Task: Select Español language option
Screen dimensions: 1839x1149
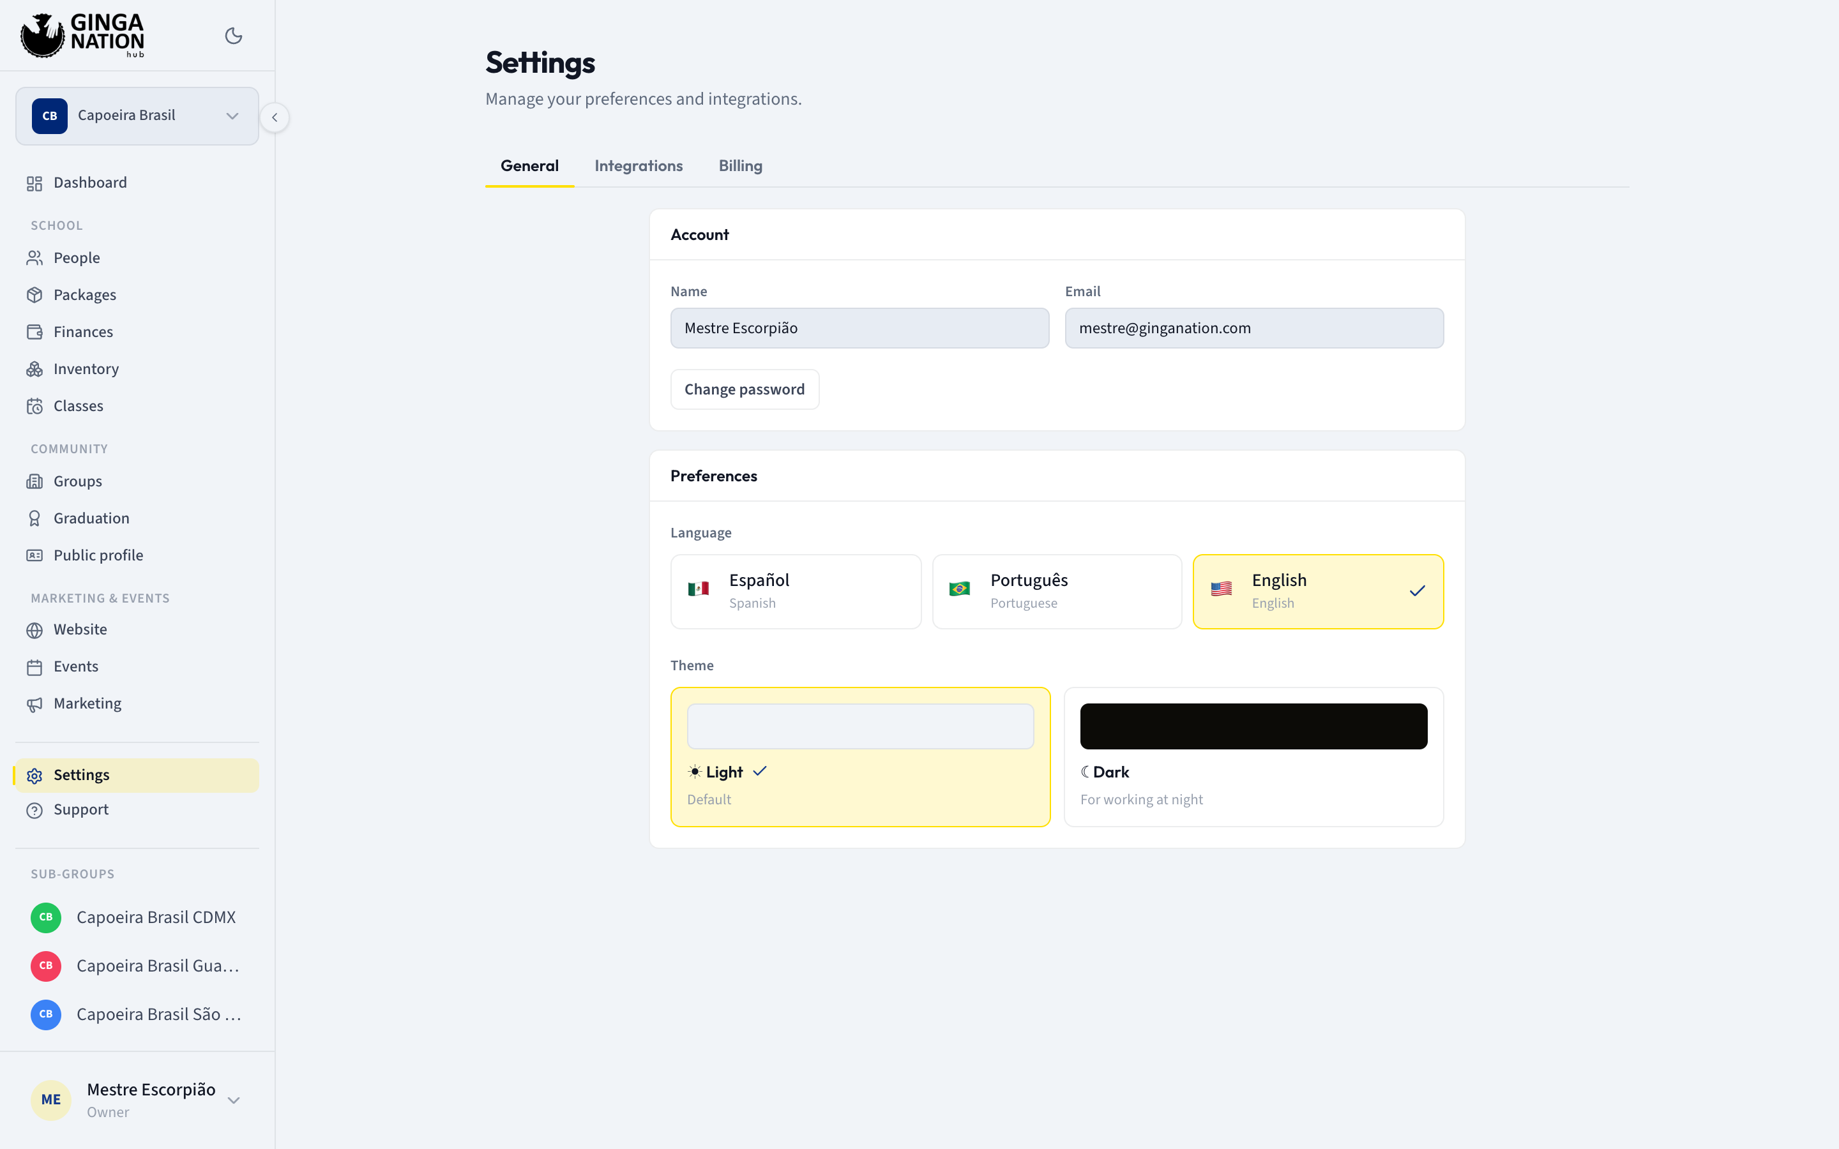Action: (x=796, y=591)
